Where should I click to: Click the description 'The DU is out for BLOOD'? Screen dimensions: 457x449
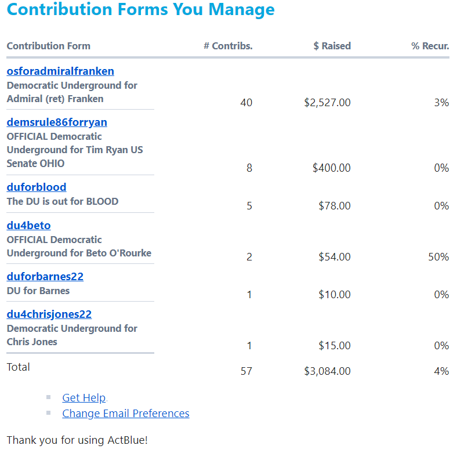pos(63,202)
